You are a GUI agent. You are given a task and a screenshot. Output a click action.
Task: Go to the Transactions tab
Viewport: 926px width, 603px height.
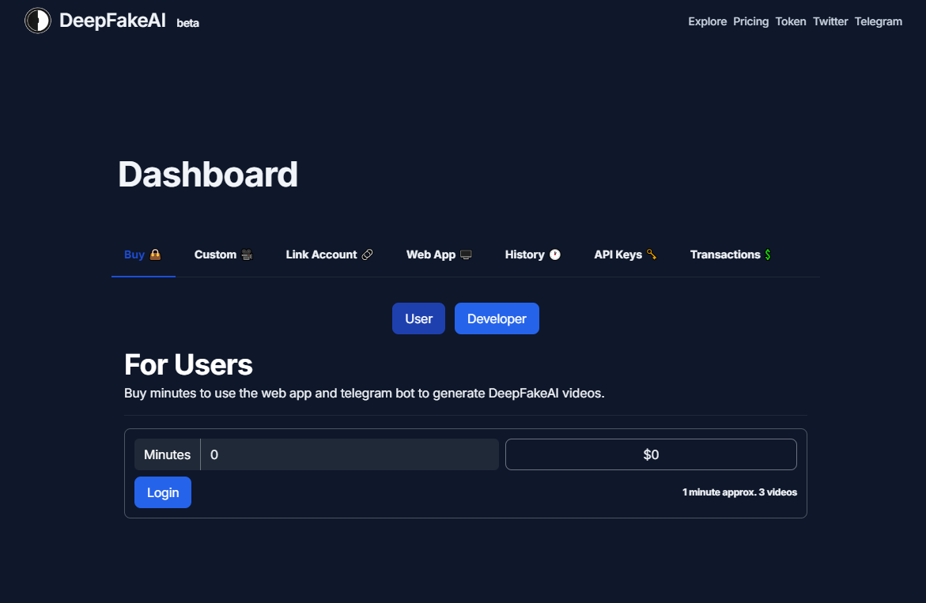point(724,254)
